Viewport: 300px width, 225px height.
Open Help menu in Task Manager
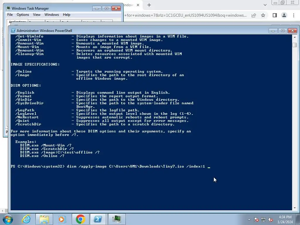[67, 15]
